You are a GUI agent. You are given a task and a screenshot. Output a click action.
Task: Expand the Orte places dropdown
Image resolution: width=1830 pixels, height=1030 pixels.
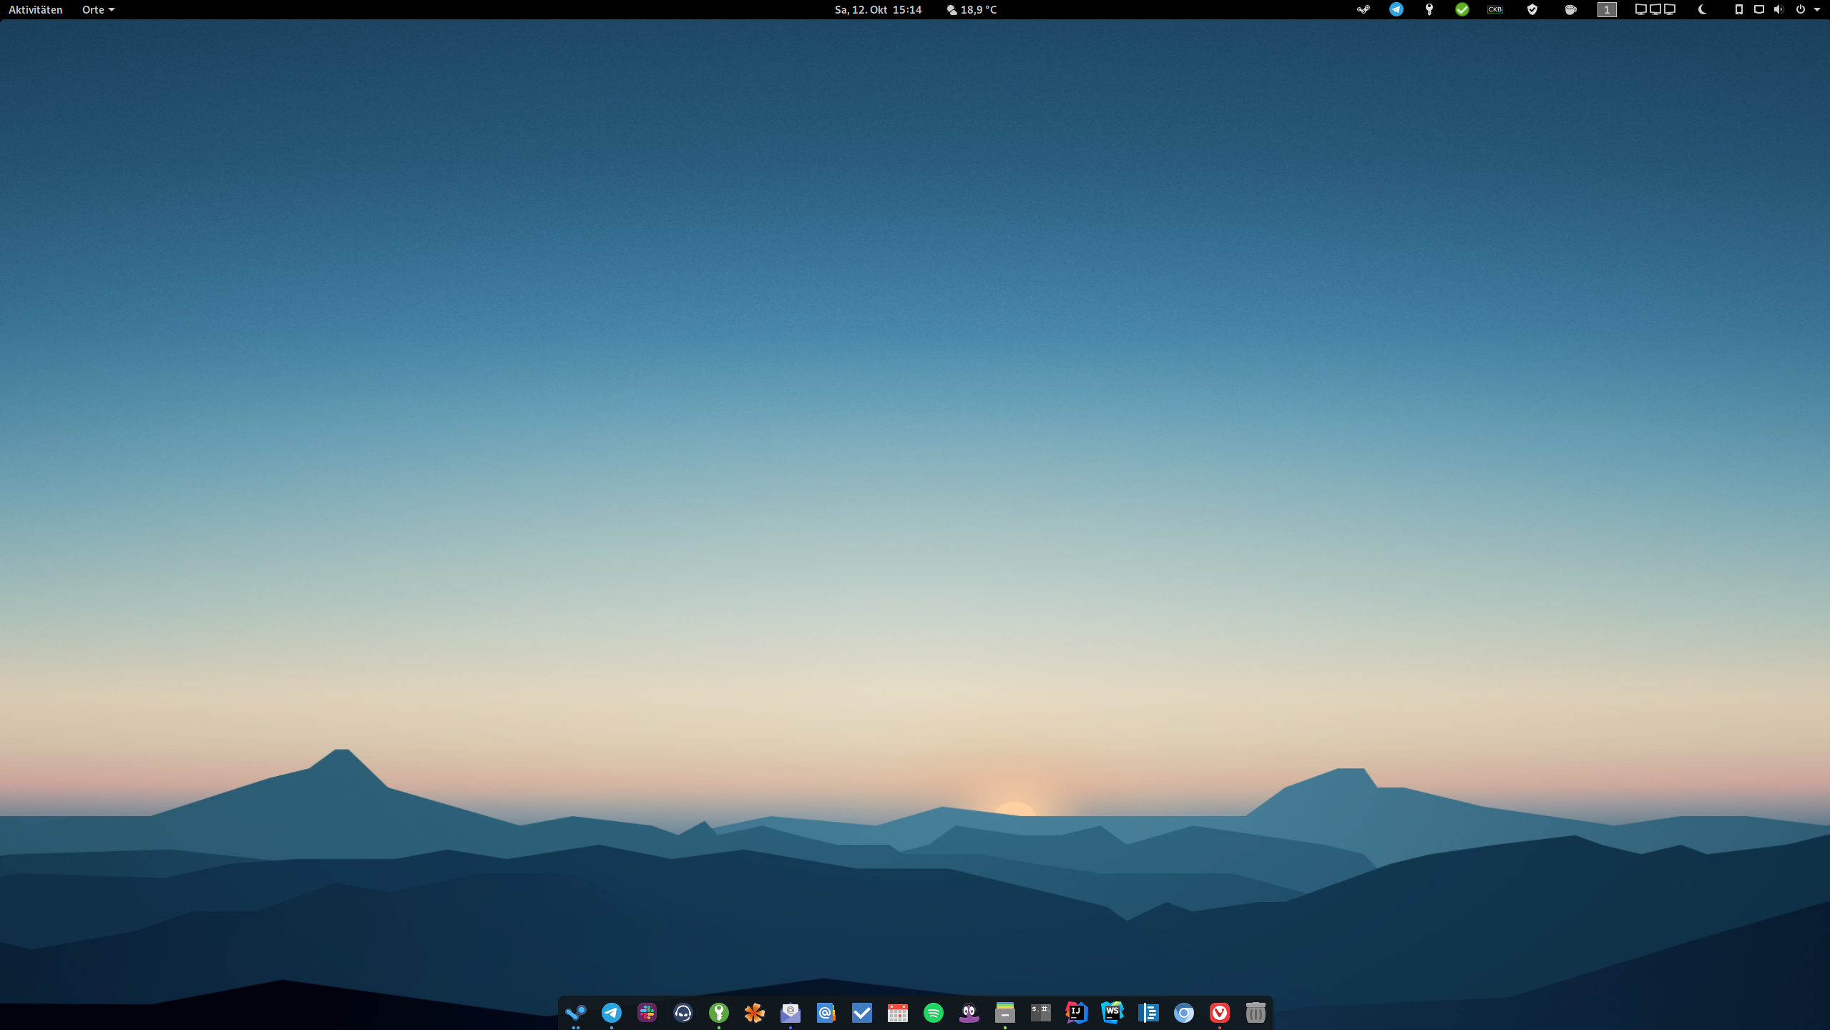[x=98, y=9]
